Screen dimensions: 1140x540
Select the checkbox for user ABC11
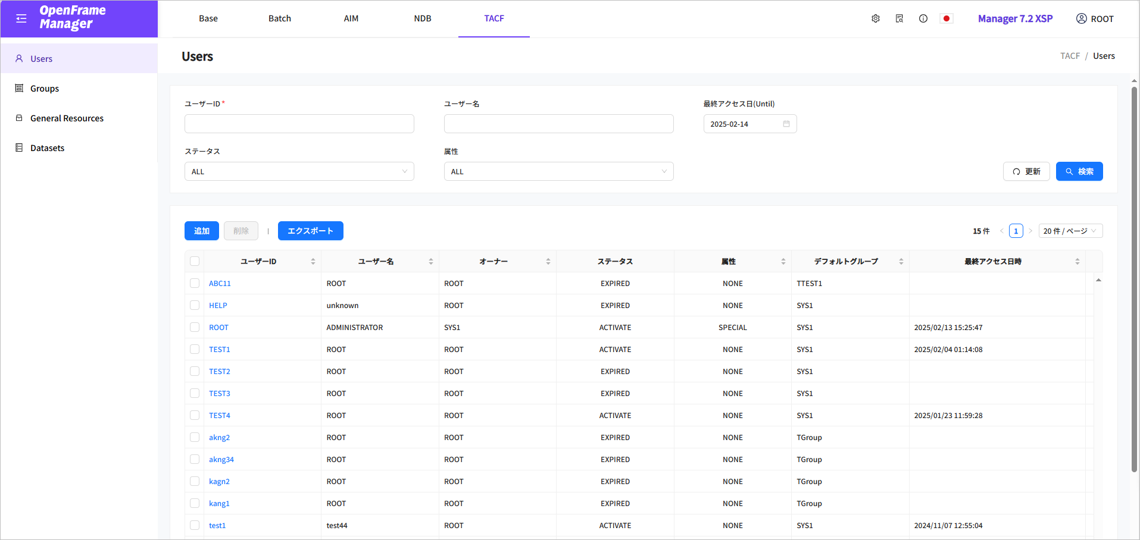pos(195,283)
